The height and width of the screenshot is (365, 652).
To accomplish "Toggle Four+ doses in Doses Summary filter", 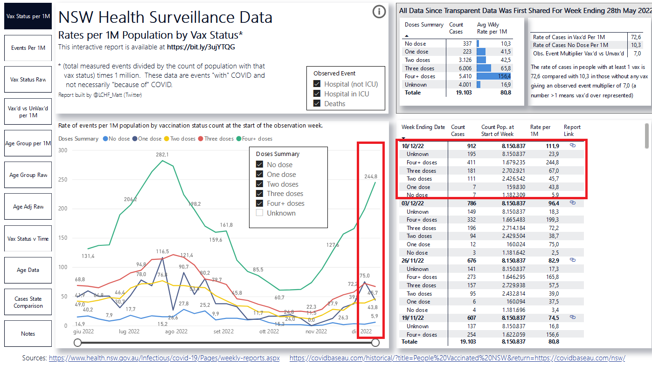I will coord(260,203).
